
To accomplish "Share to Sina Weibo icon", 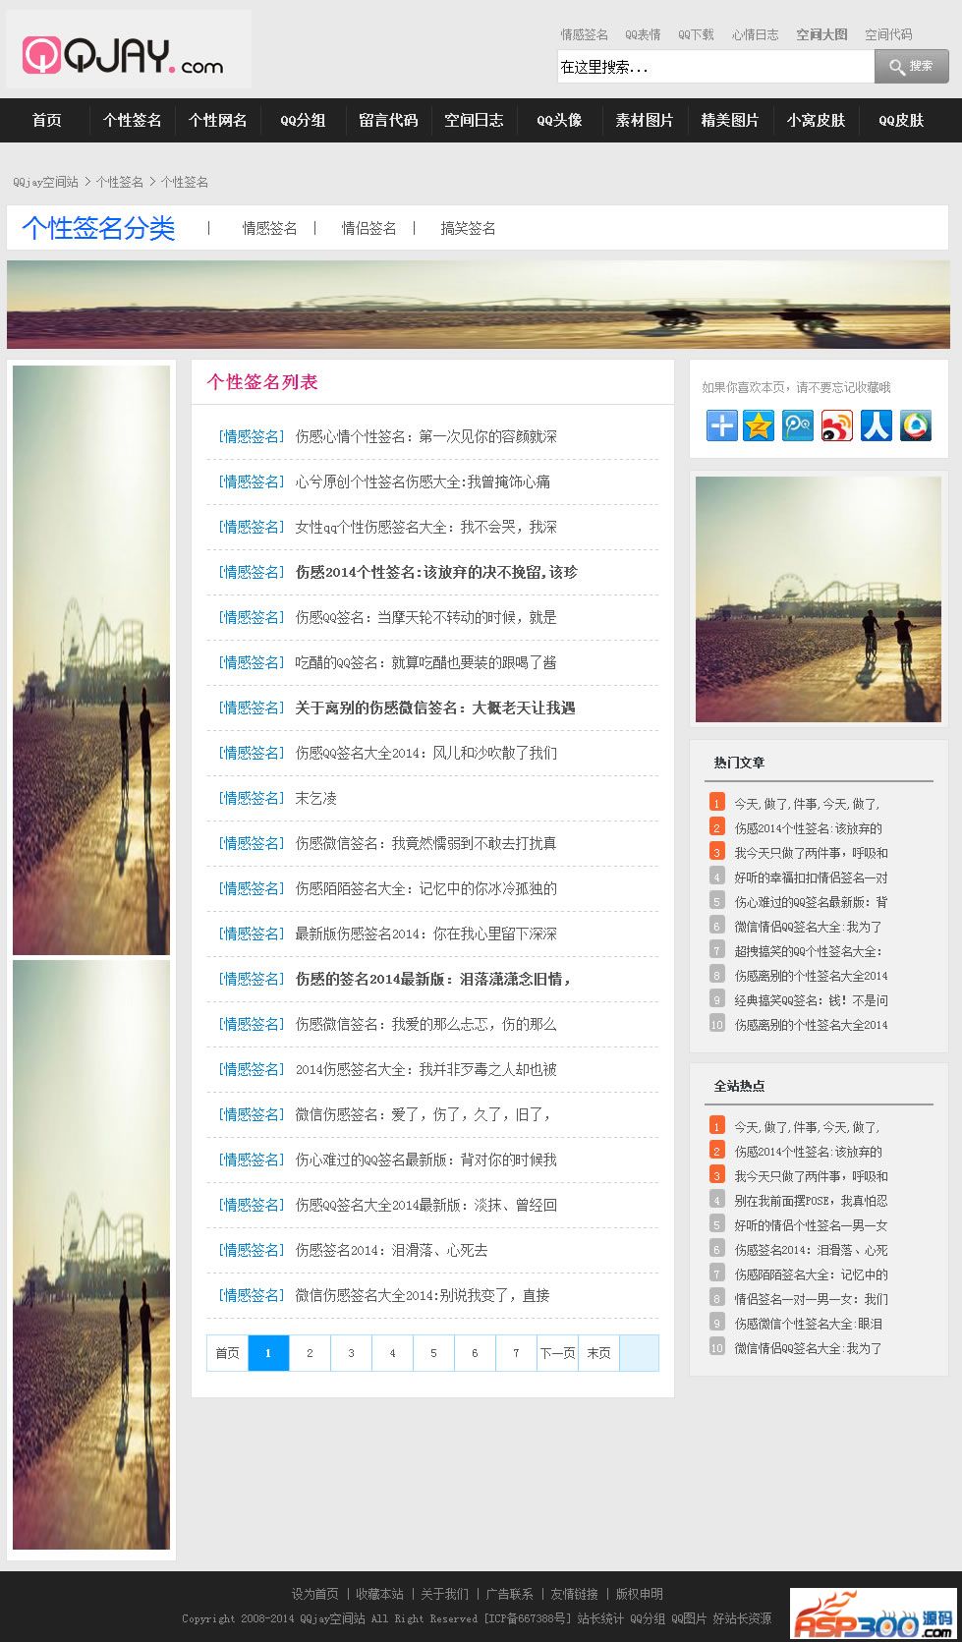I will tap(836, 425).
